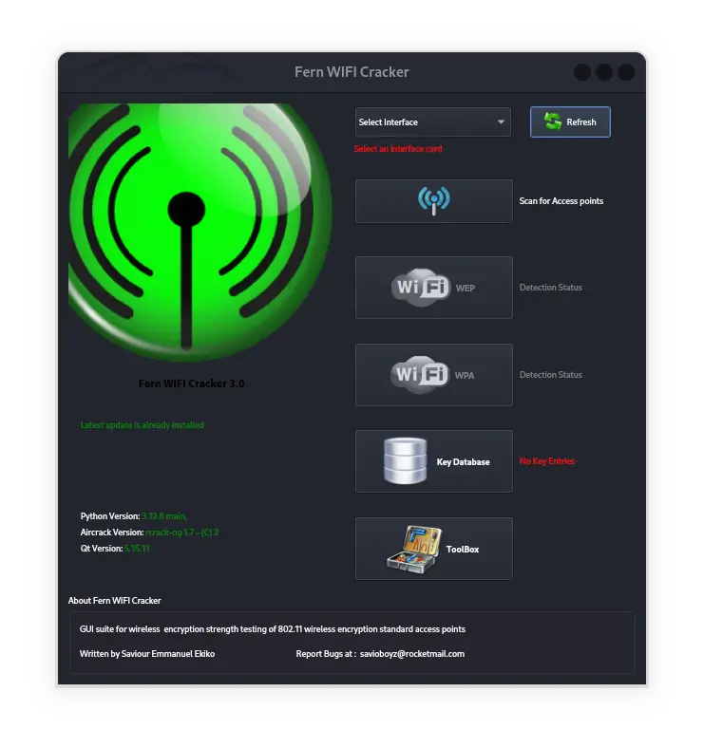Click the Latest update is already installed message
704x748 pixels.
point(143,425)
